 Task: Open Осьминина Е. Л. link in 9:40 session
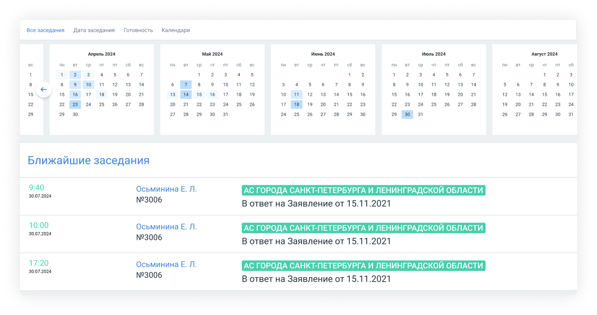pyautogui.click(x=166, y=189)
